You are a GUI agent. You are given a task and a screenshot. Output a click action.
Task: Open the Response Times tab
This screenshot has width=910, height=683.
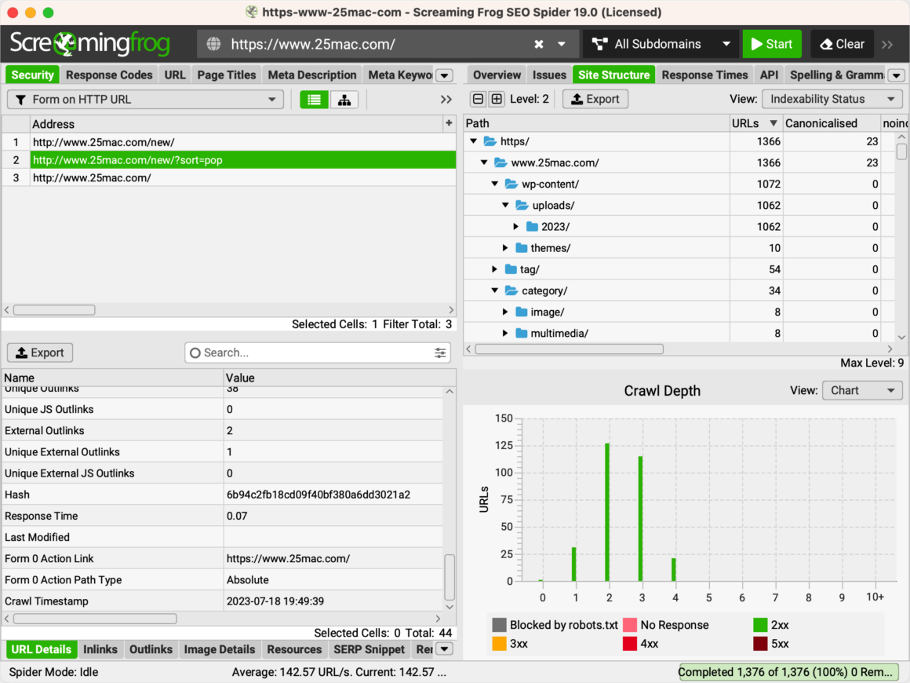[x=704, y=75]
